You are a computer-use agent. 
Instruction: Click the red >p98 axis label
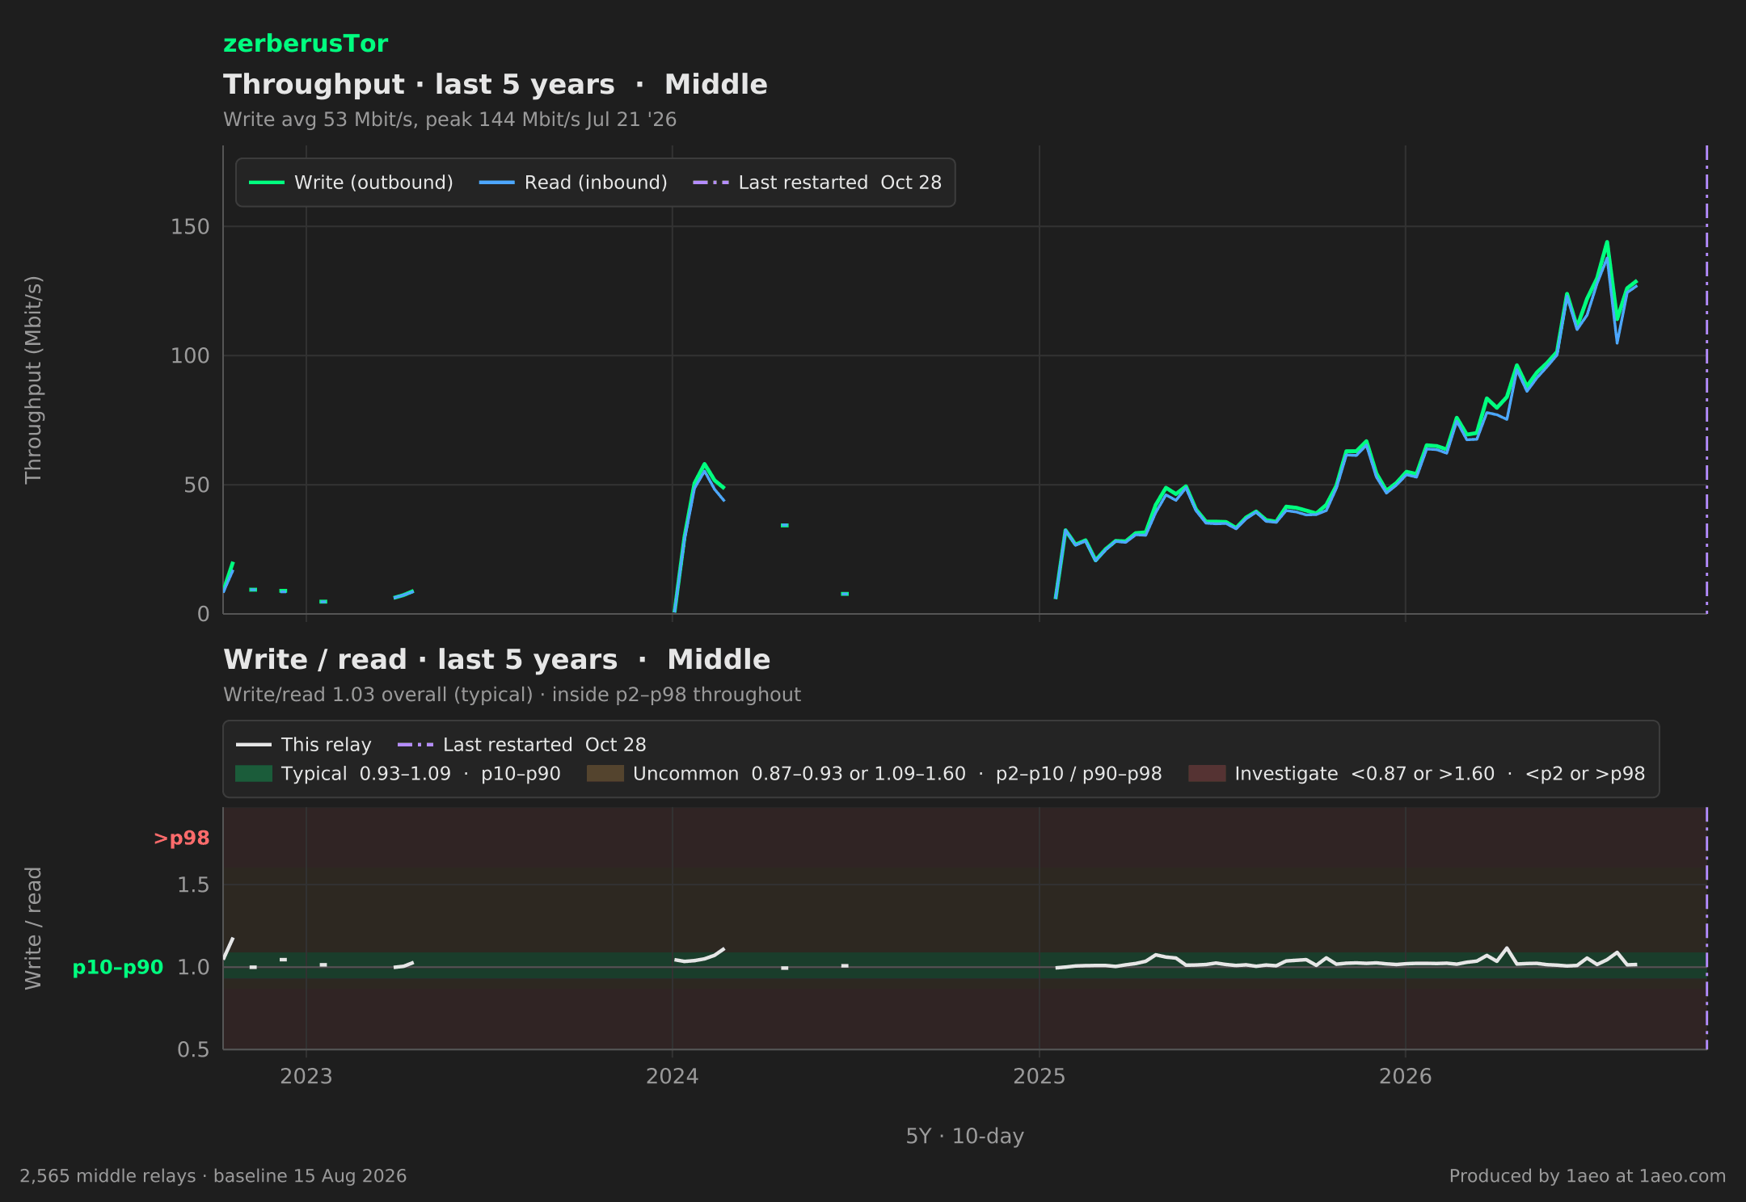[x=181, y=838]
